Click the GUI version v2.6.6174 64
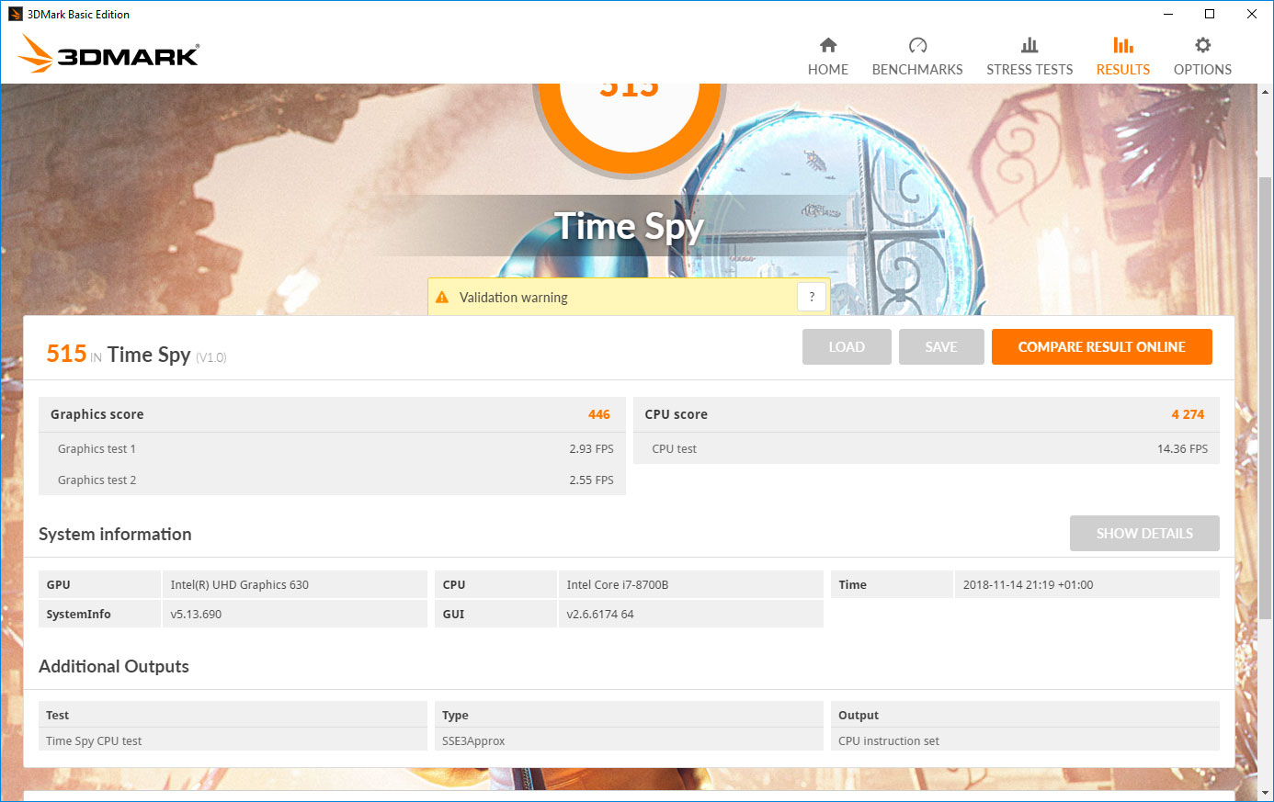Viewport: 1274px width, 802px height. pyautogui.click(x=600, y=615)
